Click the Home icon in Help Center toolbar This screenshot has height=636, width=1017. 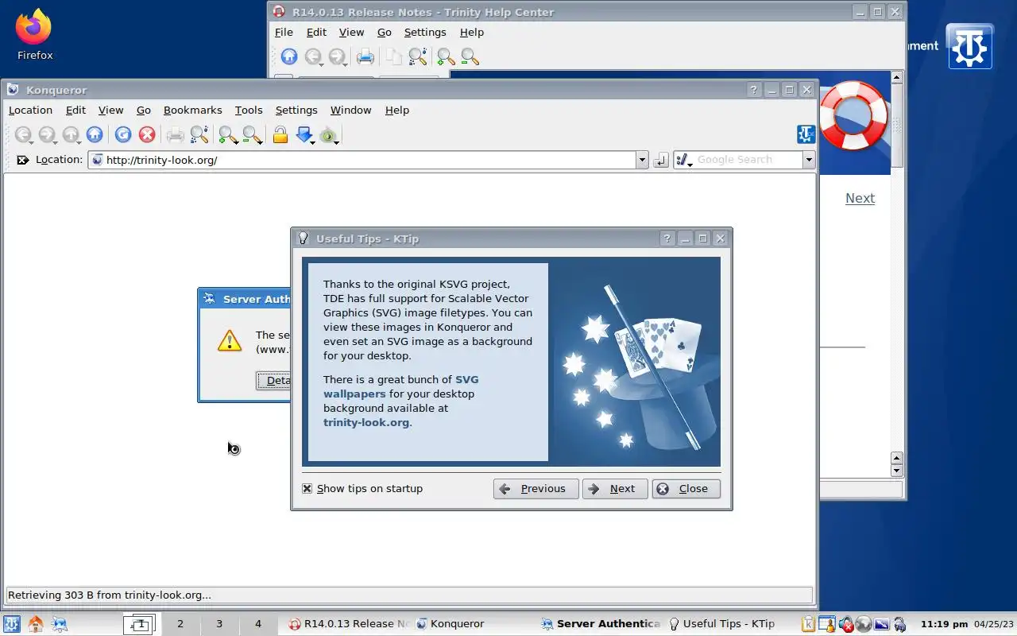289,56
